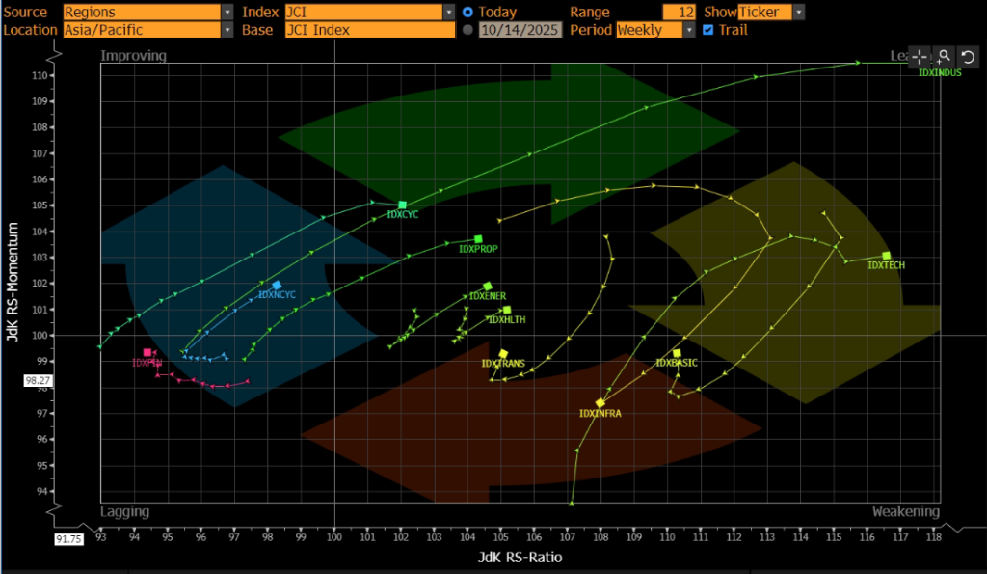Image resolution: width=987 pixels, height=574 pixels.
Task: Select the Today radio button
Action: [468, 13]
